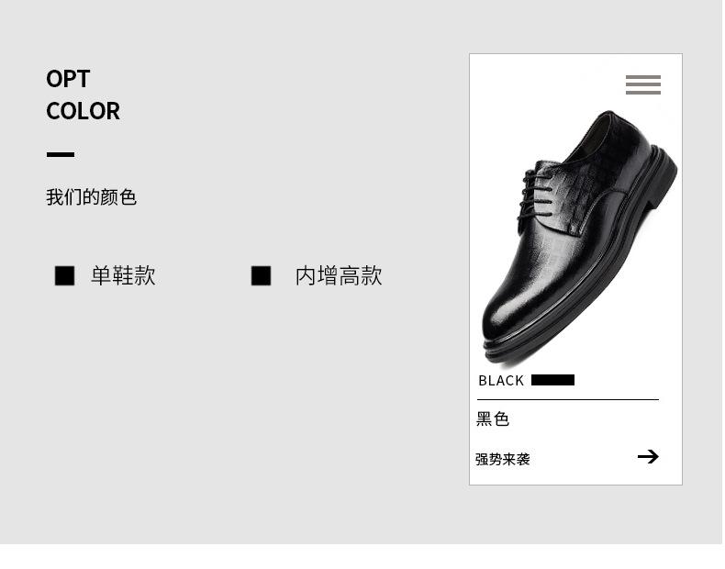Viewport: 725px width, 569px height.
Task: Click the 黑色 color name
Action: 493,418
